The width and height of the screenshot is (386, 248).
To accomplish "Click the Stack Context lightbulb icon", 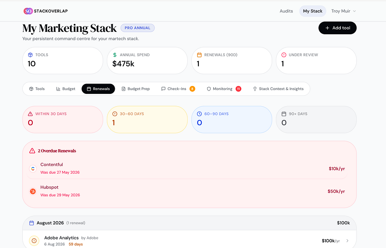I will pos(255,89).
